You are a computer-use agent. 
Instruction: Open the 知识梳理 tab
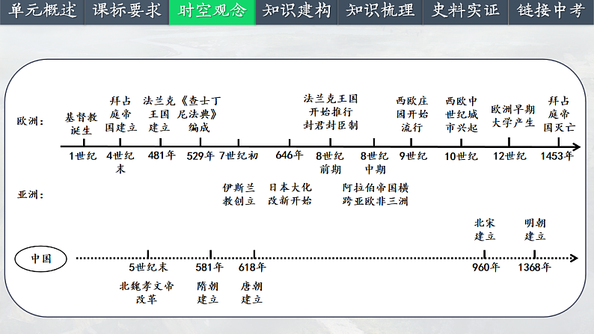pos(380,12)
